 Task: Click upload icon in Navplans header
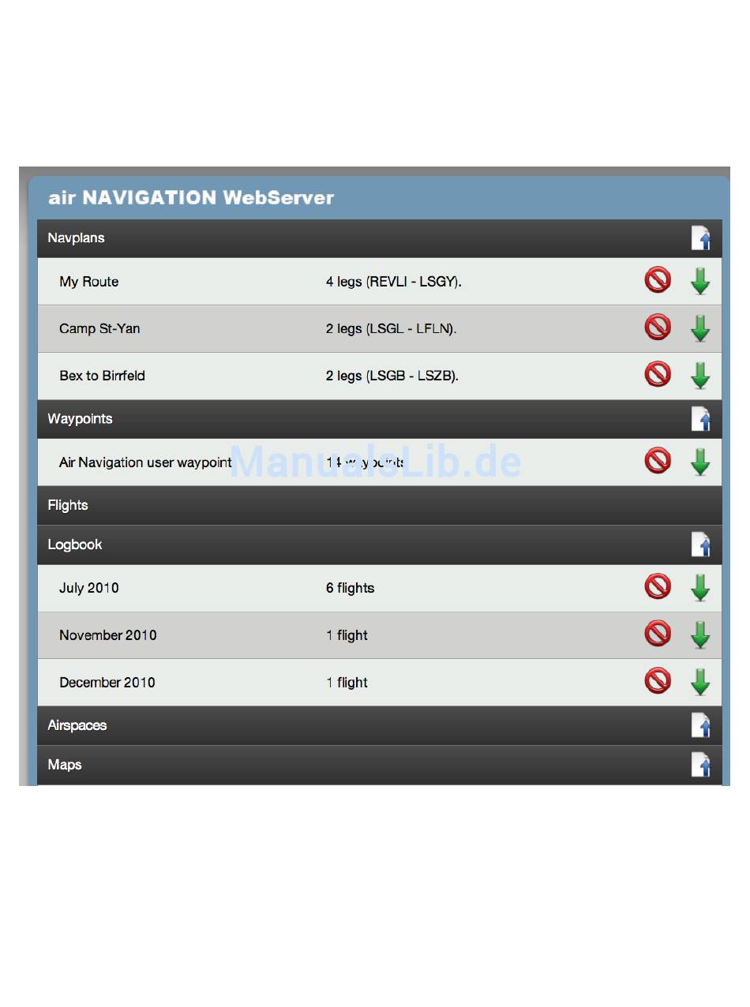(701, 238)
